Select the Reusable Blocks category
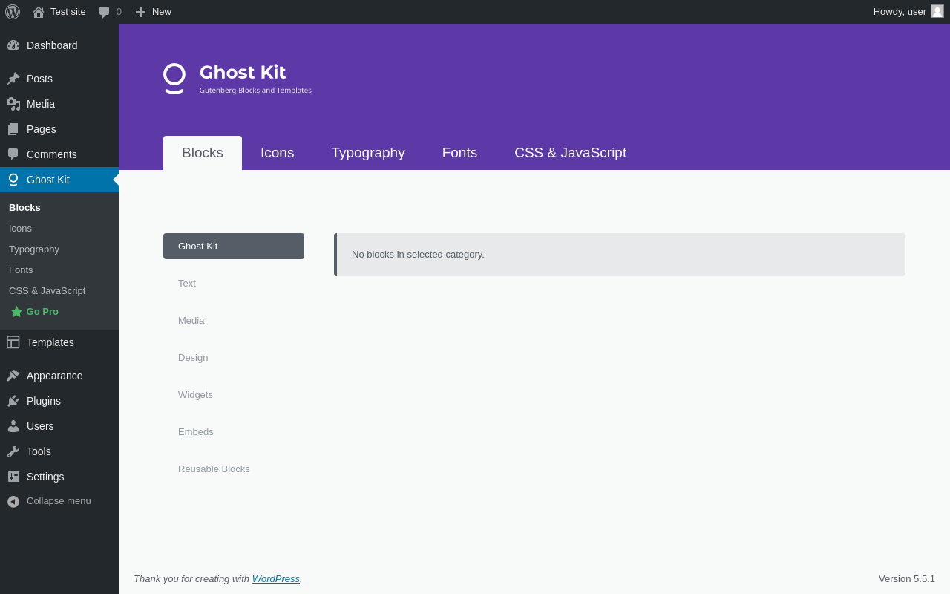The width and height of the screenshot is (950, 594). click(234, 469)
